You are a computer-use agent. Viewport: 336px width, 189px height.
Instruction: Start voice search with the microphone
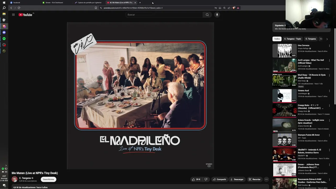click(217, 15)
